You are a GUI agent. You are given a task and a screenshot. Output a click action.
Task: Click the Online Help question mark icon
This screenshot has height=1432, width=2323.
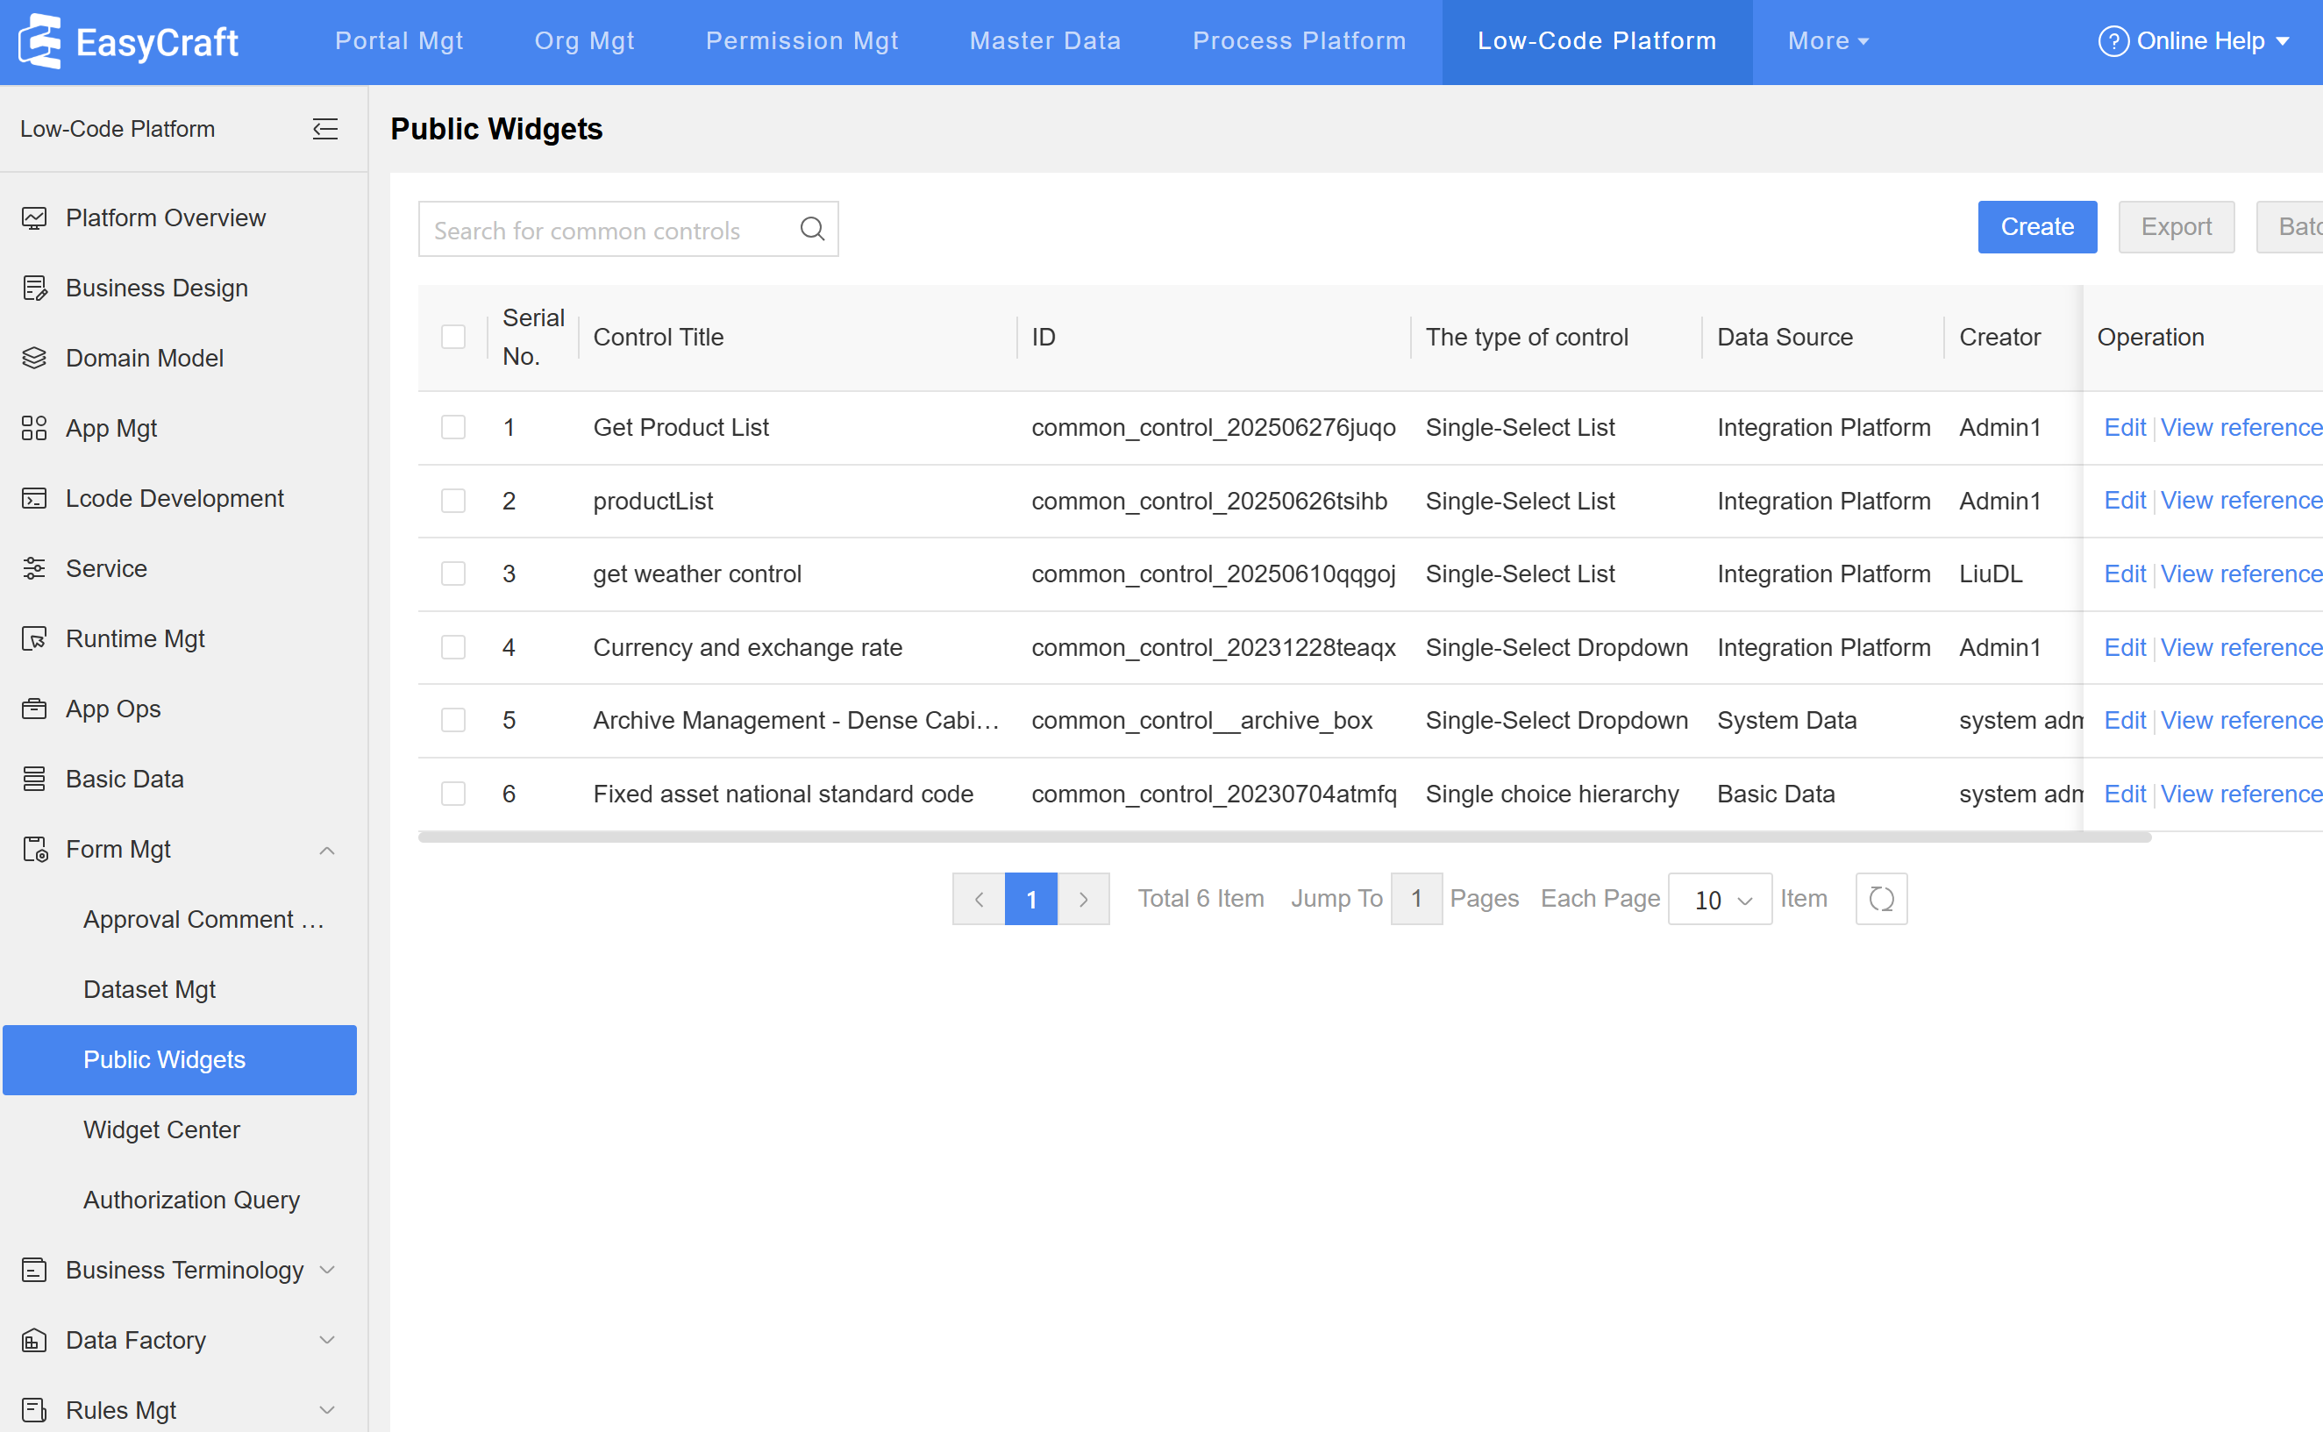click(2113, 40)
